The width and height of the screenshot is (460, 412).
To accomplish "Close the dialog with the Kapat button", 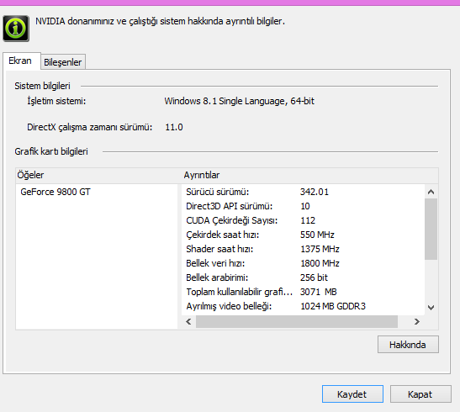I will coord(420,394).
